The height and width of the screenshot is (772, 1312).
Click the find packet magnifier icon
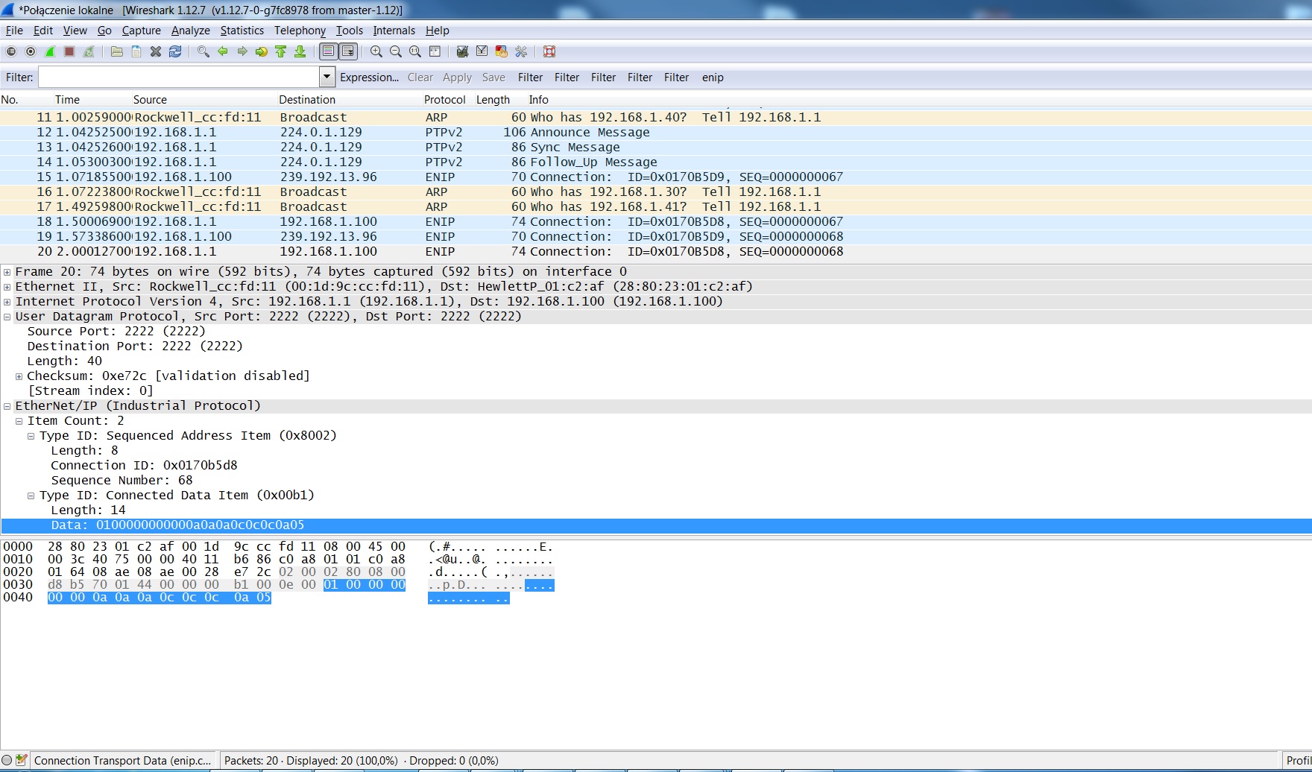point(203,51)
